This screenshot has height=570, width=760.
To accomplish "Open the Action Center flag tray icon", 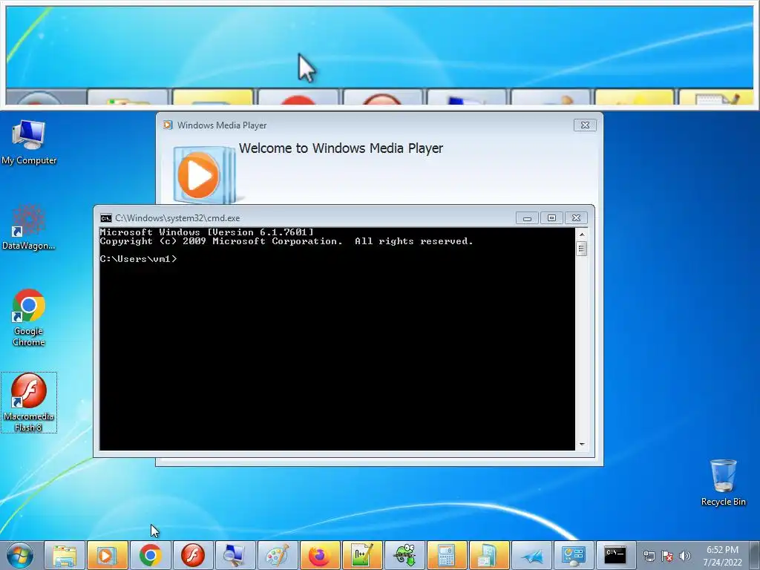I will point(667,556).
